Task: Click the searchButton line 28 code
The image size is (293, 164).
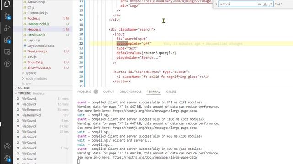Action: click(151, 72)
